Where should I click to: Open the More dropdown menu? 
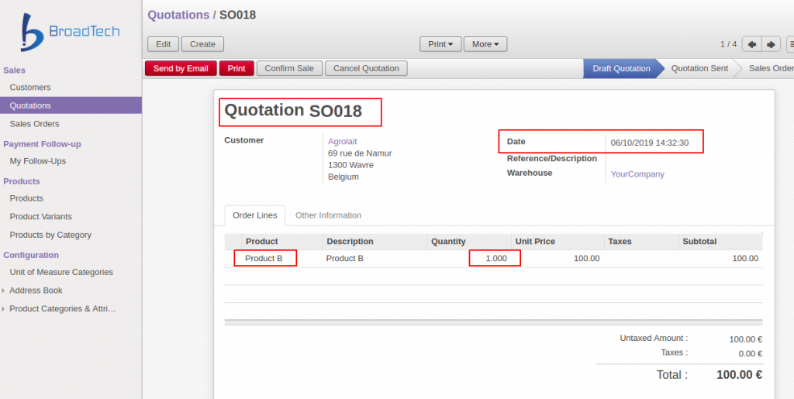(x=485, y=44)
